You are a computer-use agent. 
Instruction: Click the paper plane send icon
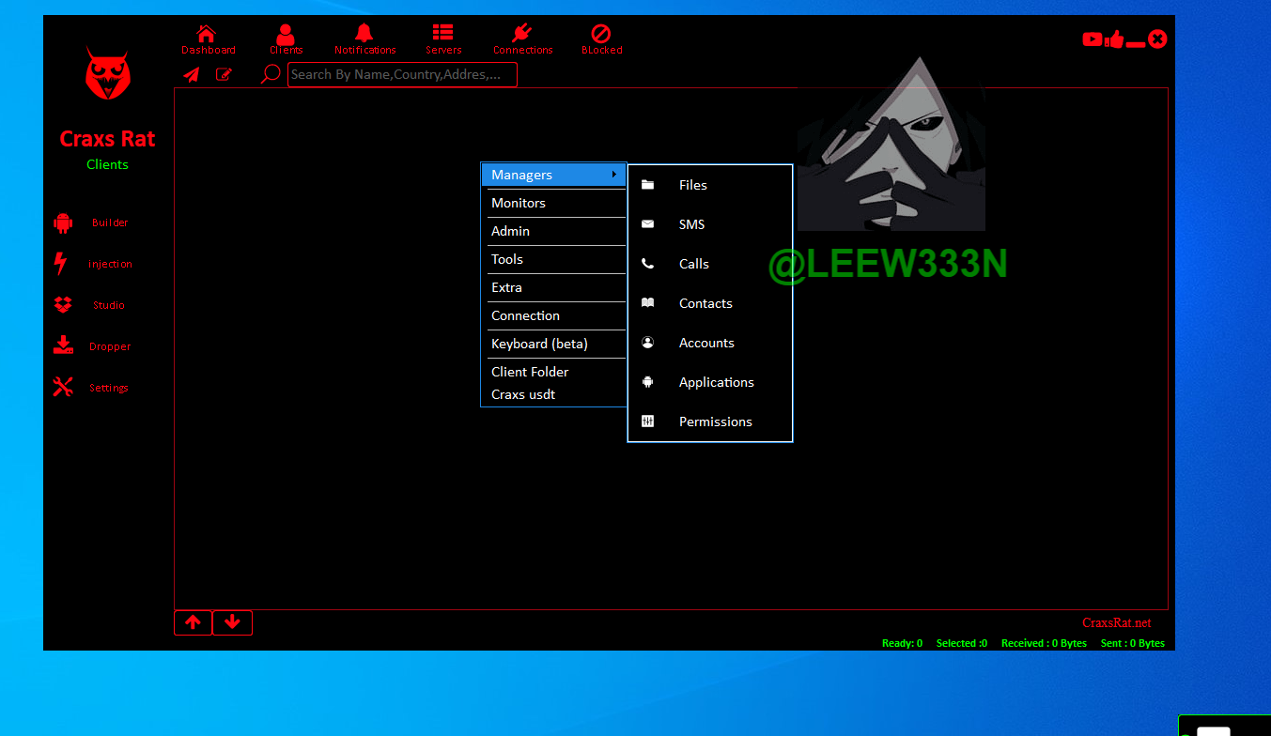[x=192, y=75]
